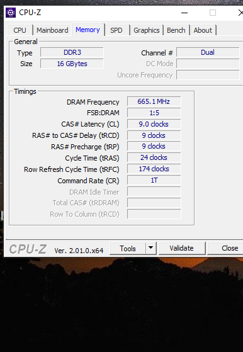Click the tRFC value 174 clocks
The image size is (243, 352).
[154, 169]
